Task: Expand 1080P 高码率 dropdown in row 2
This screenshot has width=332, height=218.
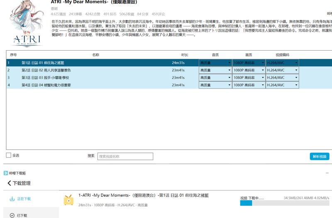Action: coord(249,70)
